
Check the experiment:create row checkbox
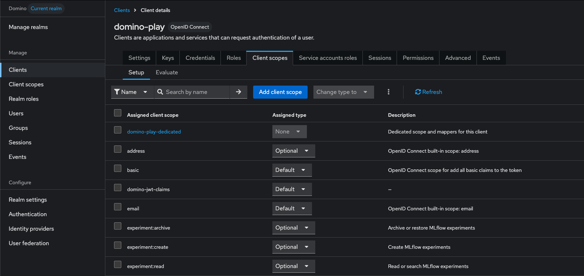click(x=118, y=245)
